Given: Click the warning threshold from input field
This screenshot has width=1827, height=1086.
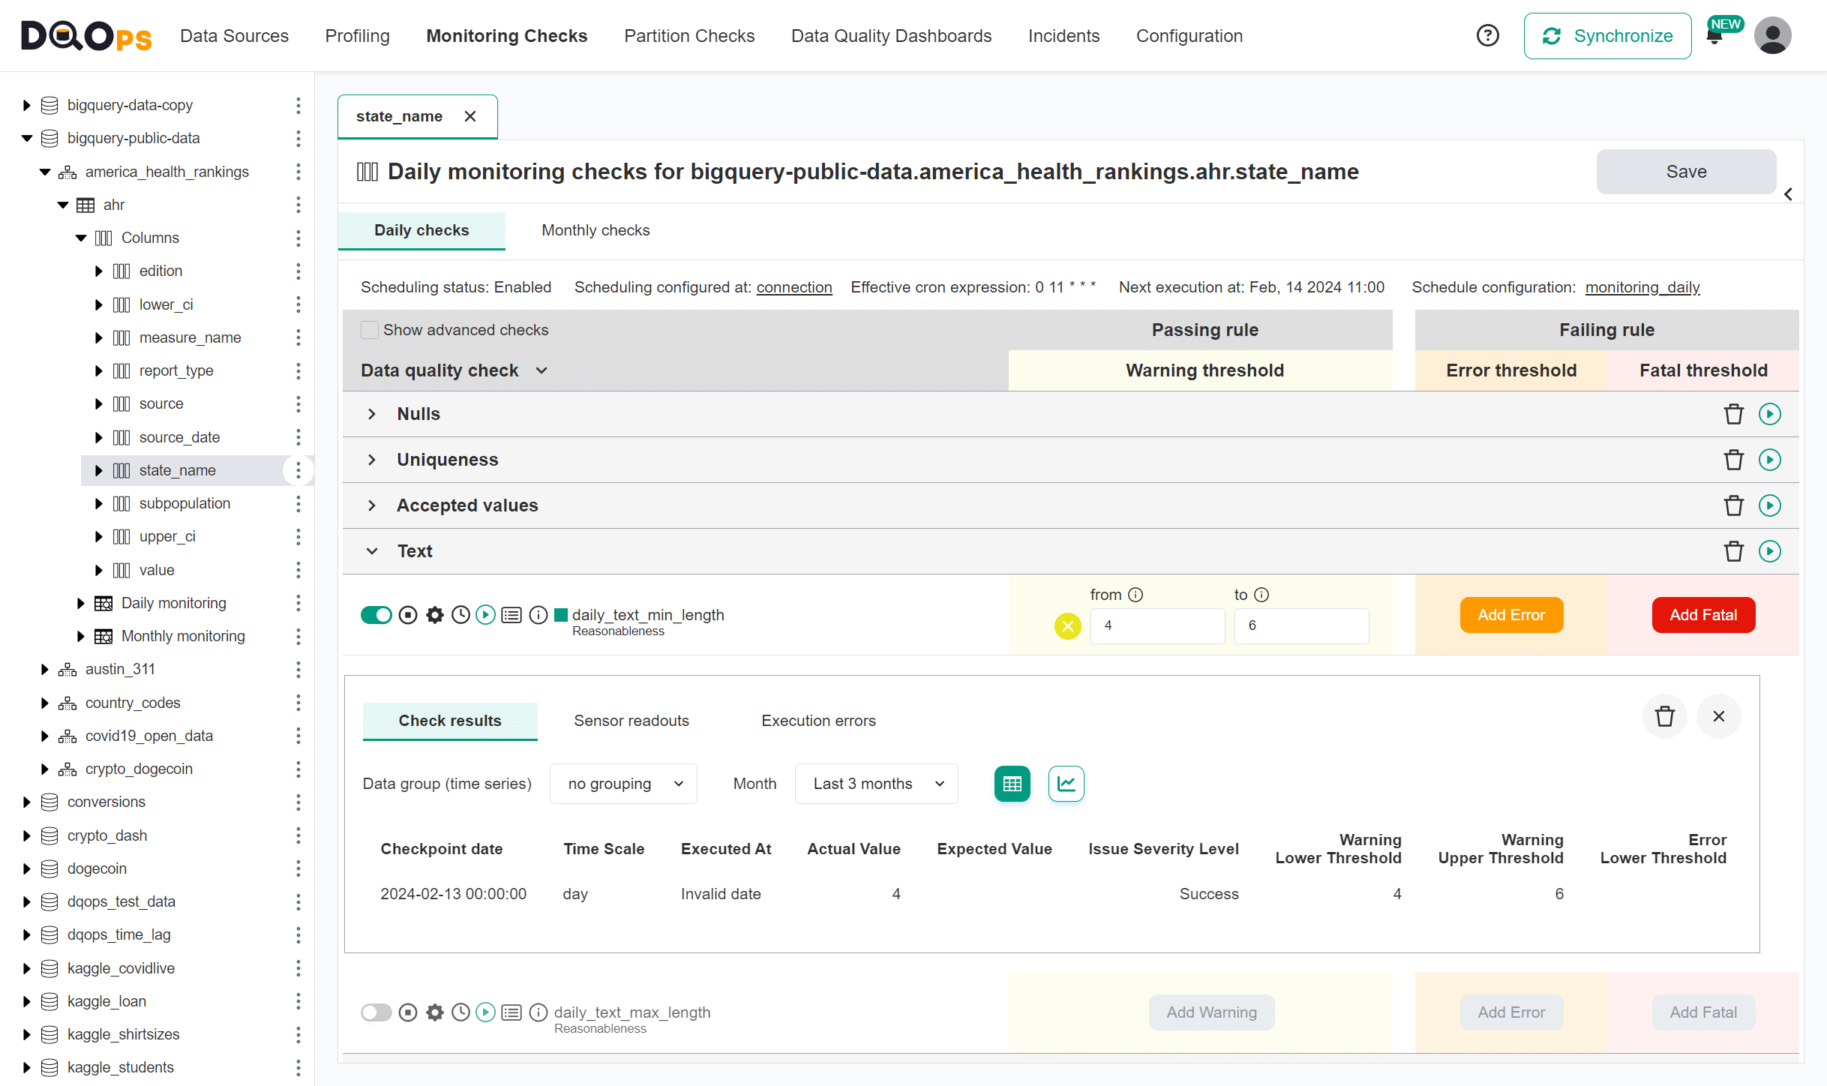Looking at the screenshot, I should point(1157,625).
